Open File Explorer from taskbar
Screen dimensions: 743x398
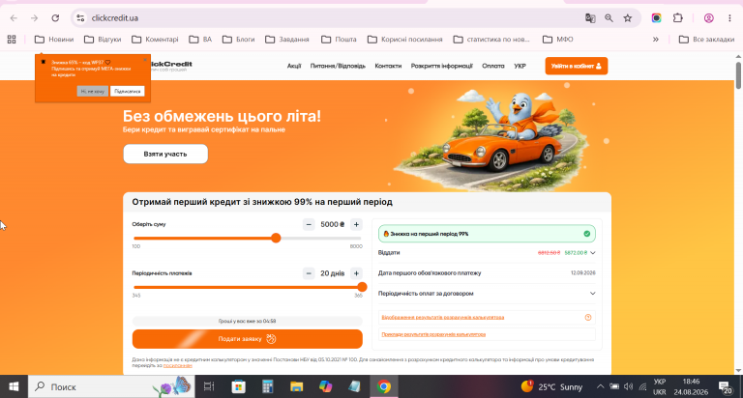(x=297, y=386)
